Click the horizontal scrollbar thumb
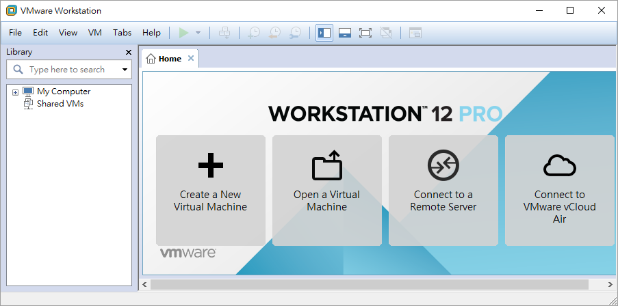 click(x=370, y=284)
